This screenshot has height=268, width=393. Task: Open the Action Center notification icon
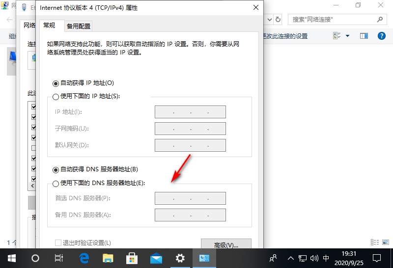tap(377, 258)
